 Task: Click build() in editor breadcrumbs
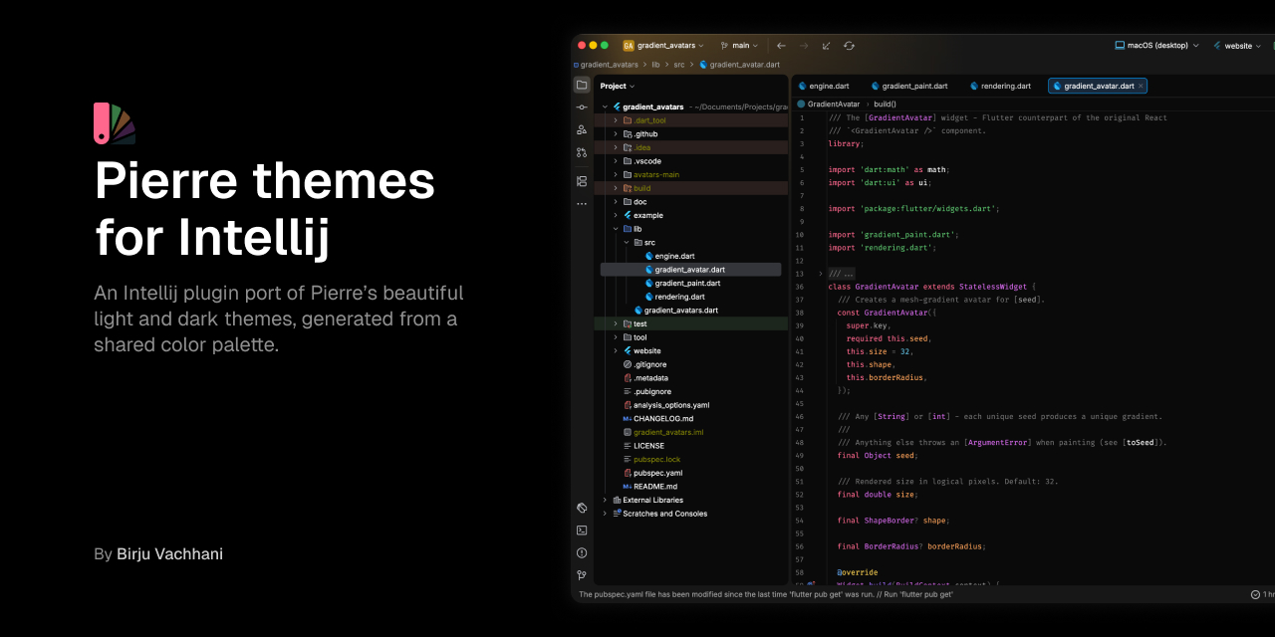coord(886,104)
